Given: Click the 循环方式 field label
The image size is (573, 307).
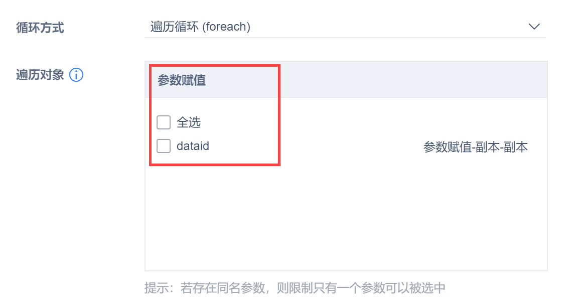Looking at the screenshot, I should 40,28.
